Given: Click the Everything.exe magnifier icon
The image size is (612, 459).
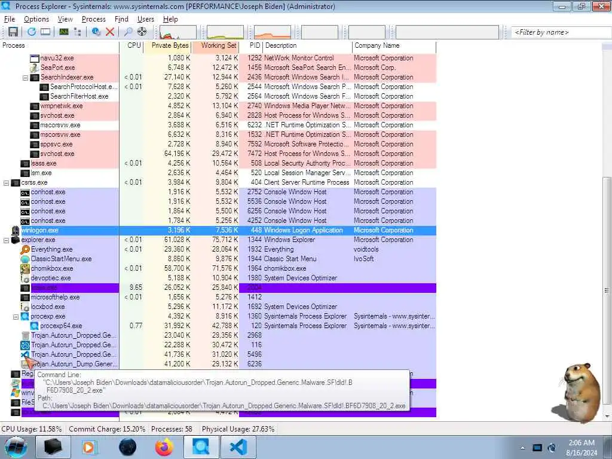Looking at the screenshot, I should 25,249.
